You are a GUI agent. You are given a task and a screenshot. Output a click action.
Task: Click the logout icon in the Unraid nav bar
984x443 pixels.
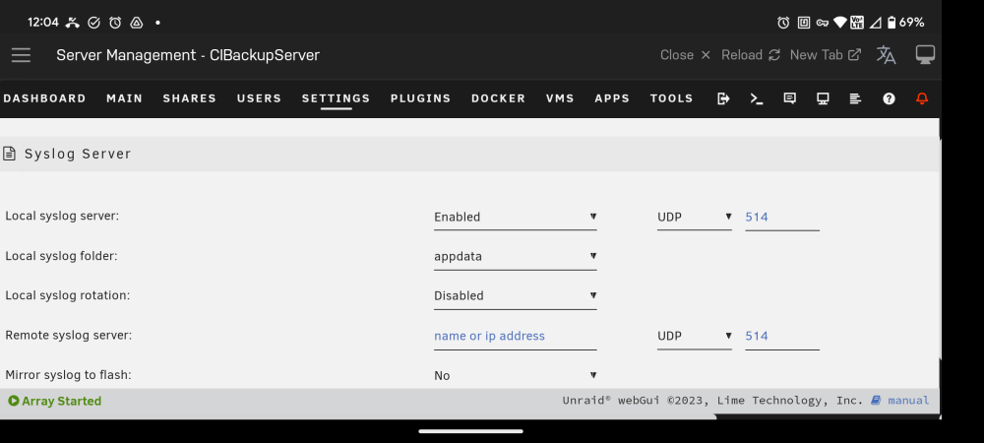pyautogui.click(x=723, y=98)
